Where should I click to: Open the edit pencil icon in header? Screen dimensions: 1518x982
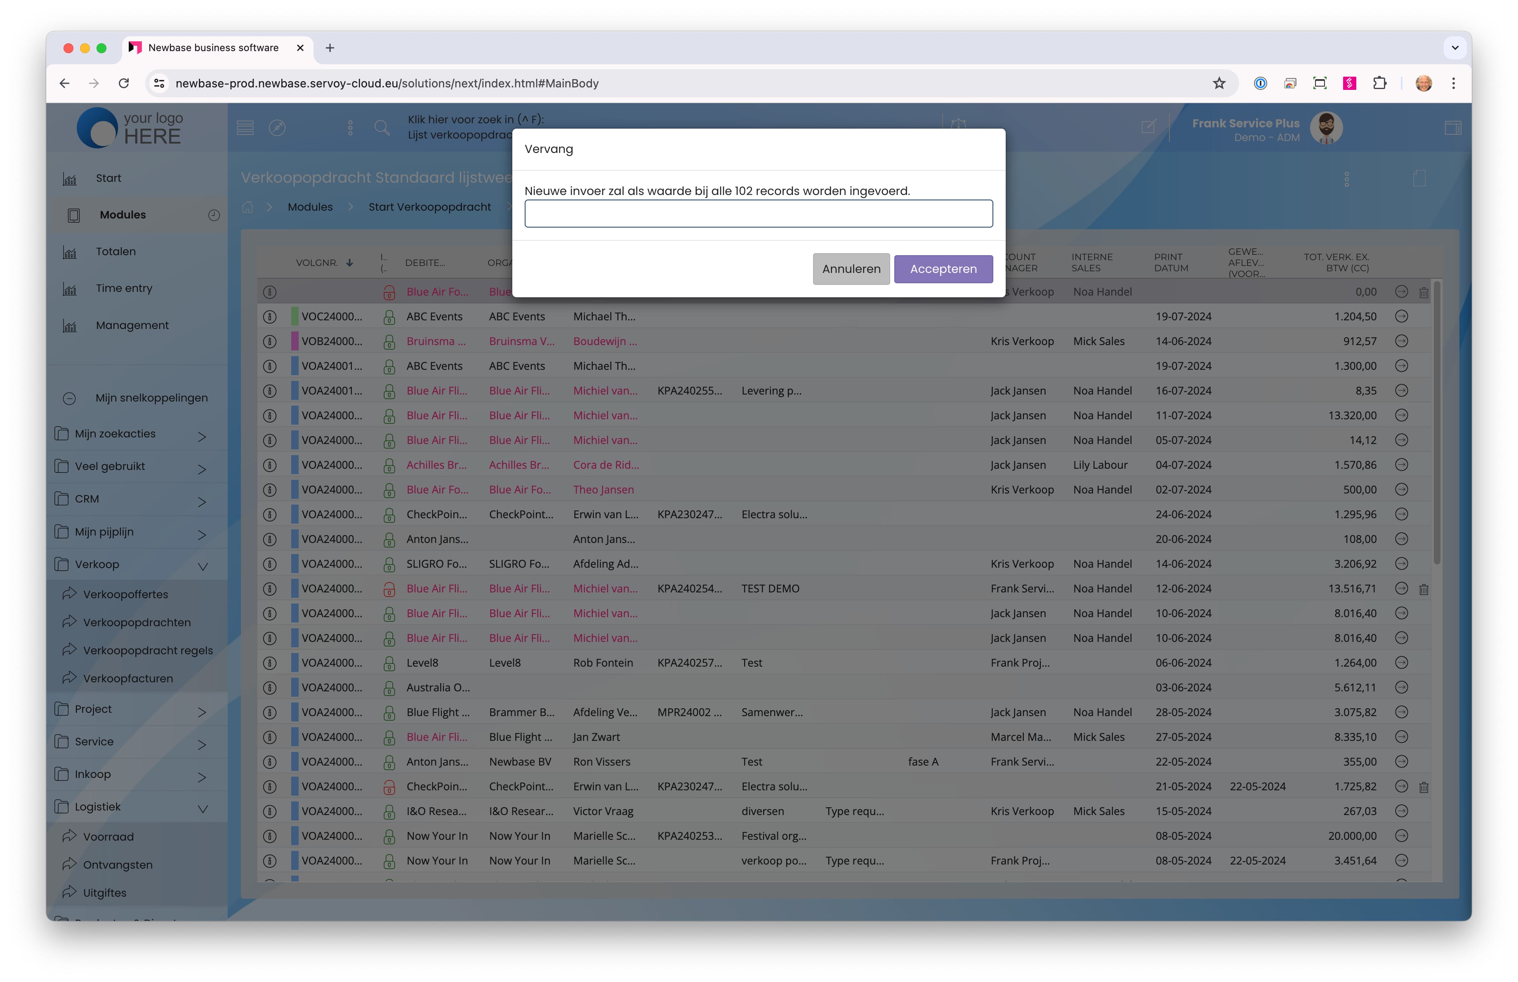coord(1148,127)
